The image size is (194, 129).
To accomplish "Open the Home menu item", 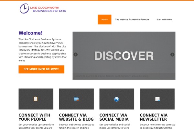I will [x=104, y=19].
